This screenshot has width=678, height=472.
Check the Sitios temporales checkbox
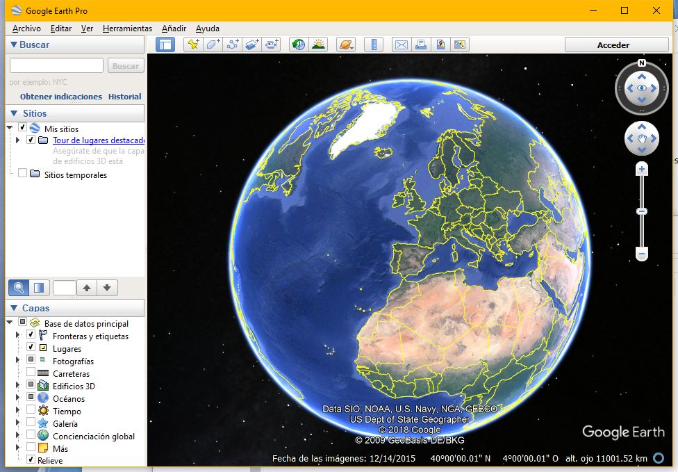(22, 173)
